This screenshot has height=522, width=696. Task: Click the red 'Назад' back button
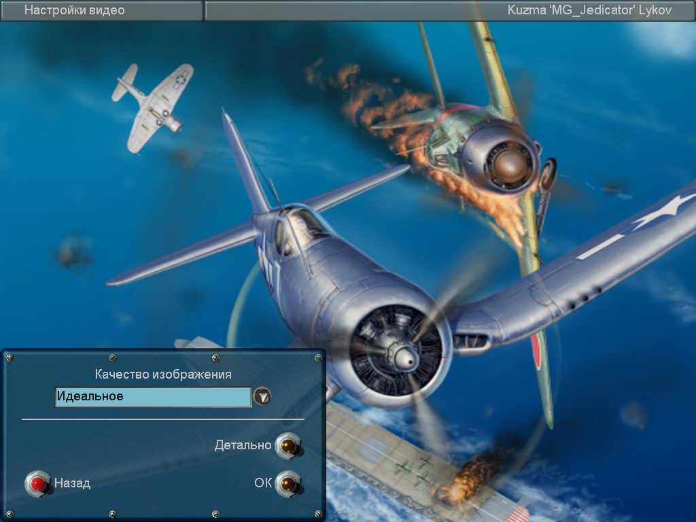click(38, 483)
